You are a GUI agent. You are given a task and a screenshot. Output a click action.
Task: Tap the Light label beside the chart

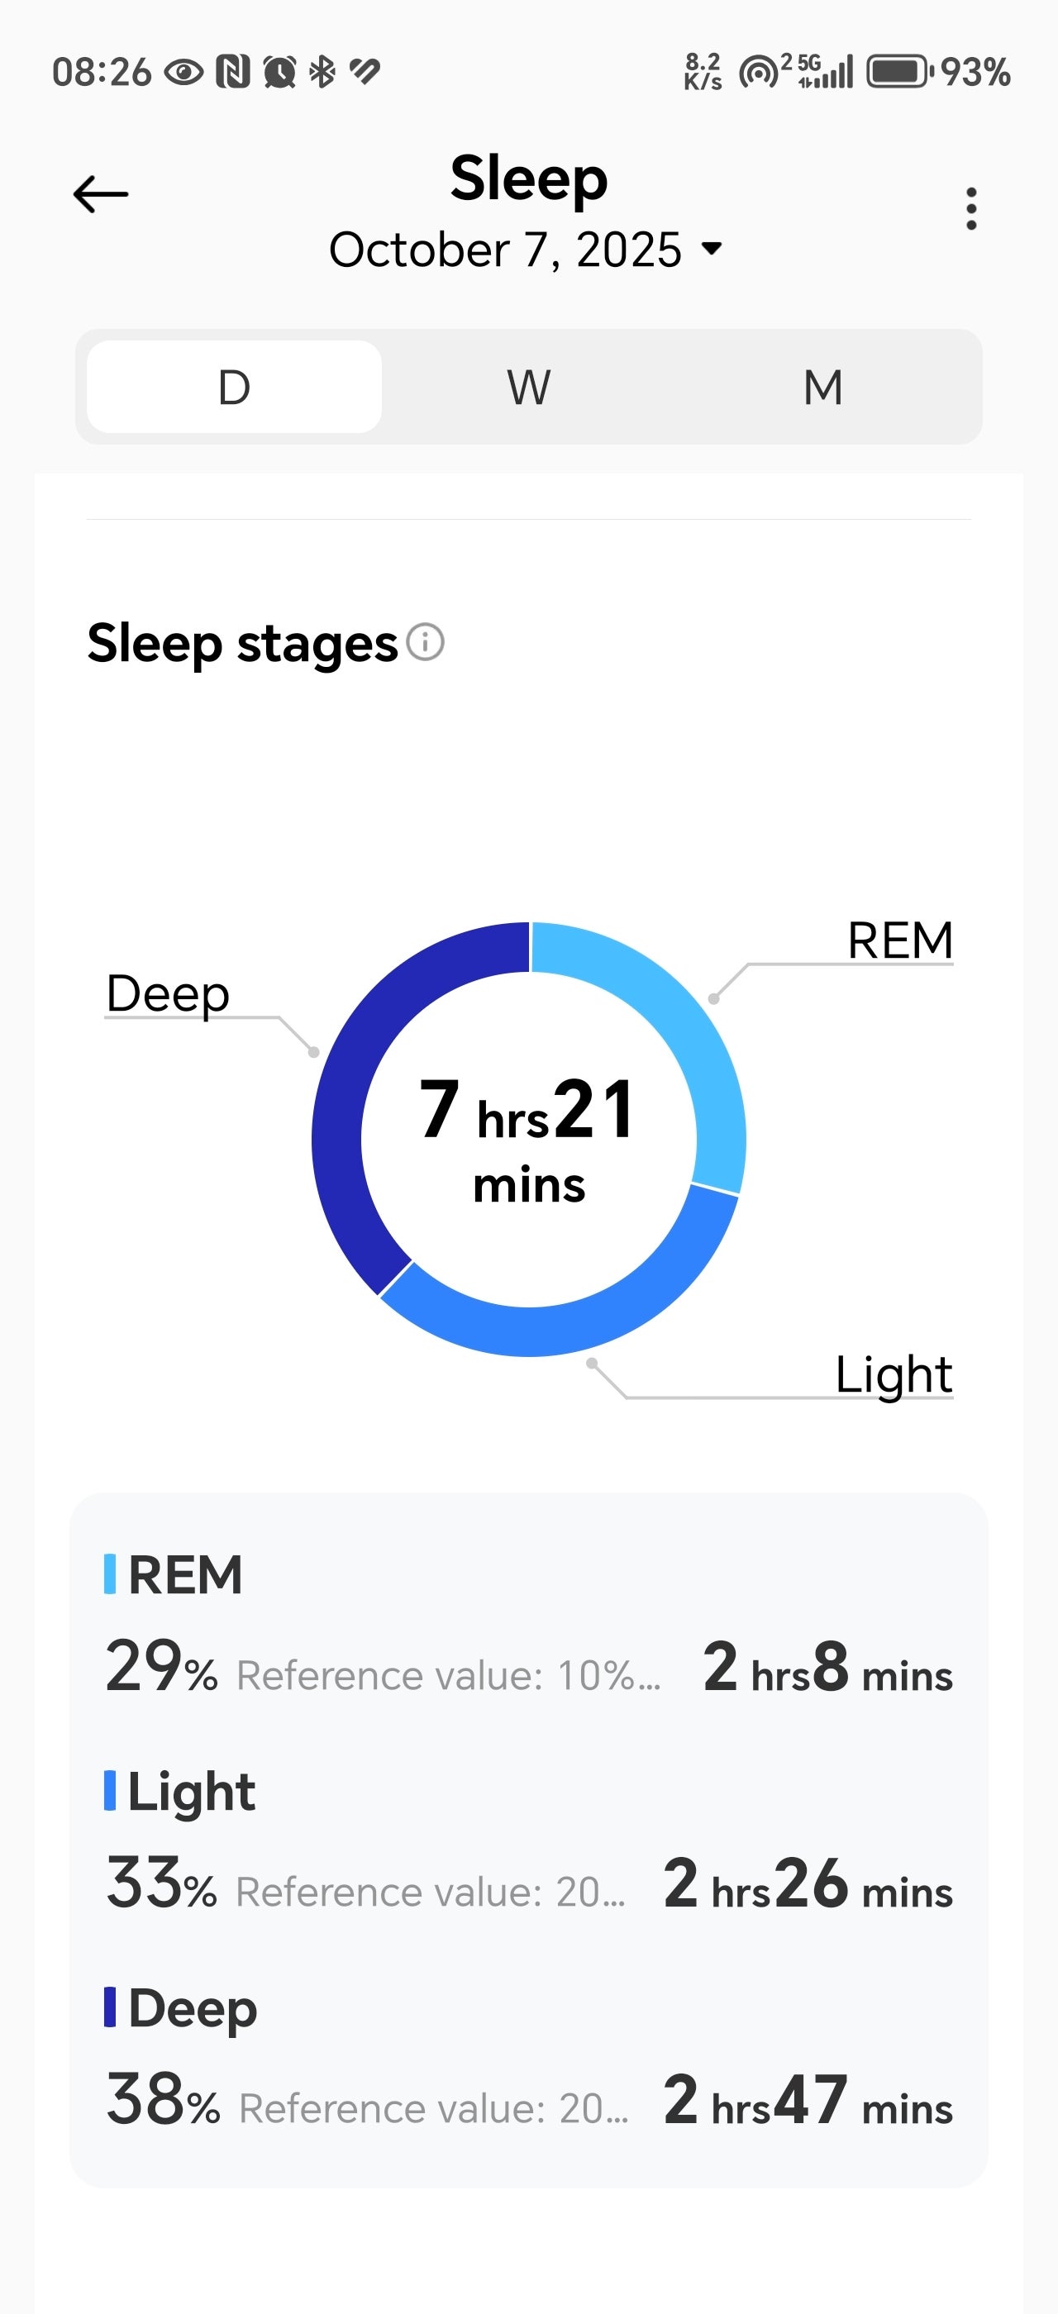coord(893,1374)
